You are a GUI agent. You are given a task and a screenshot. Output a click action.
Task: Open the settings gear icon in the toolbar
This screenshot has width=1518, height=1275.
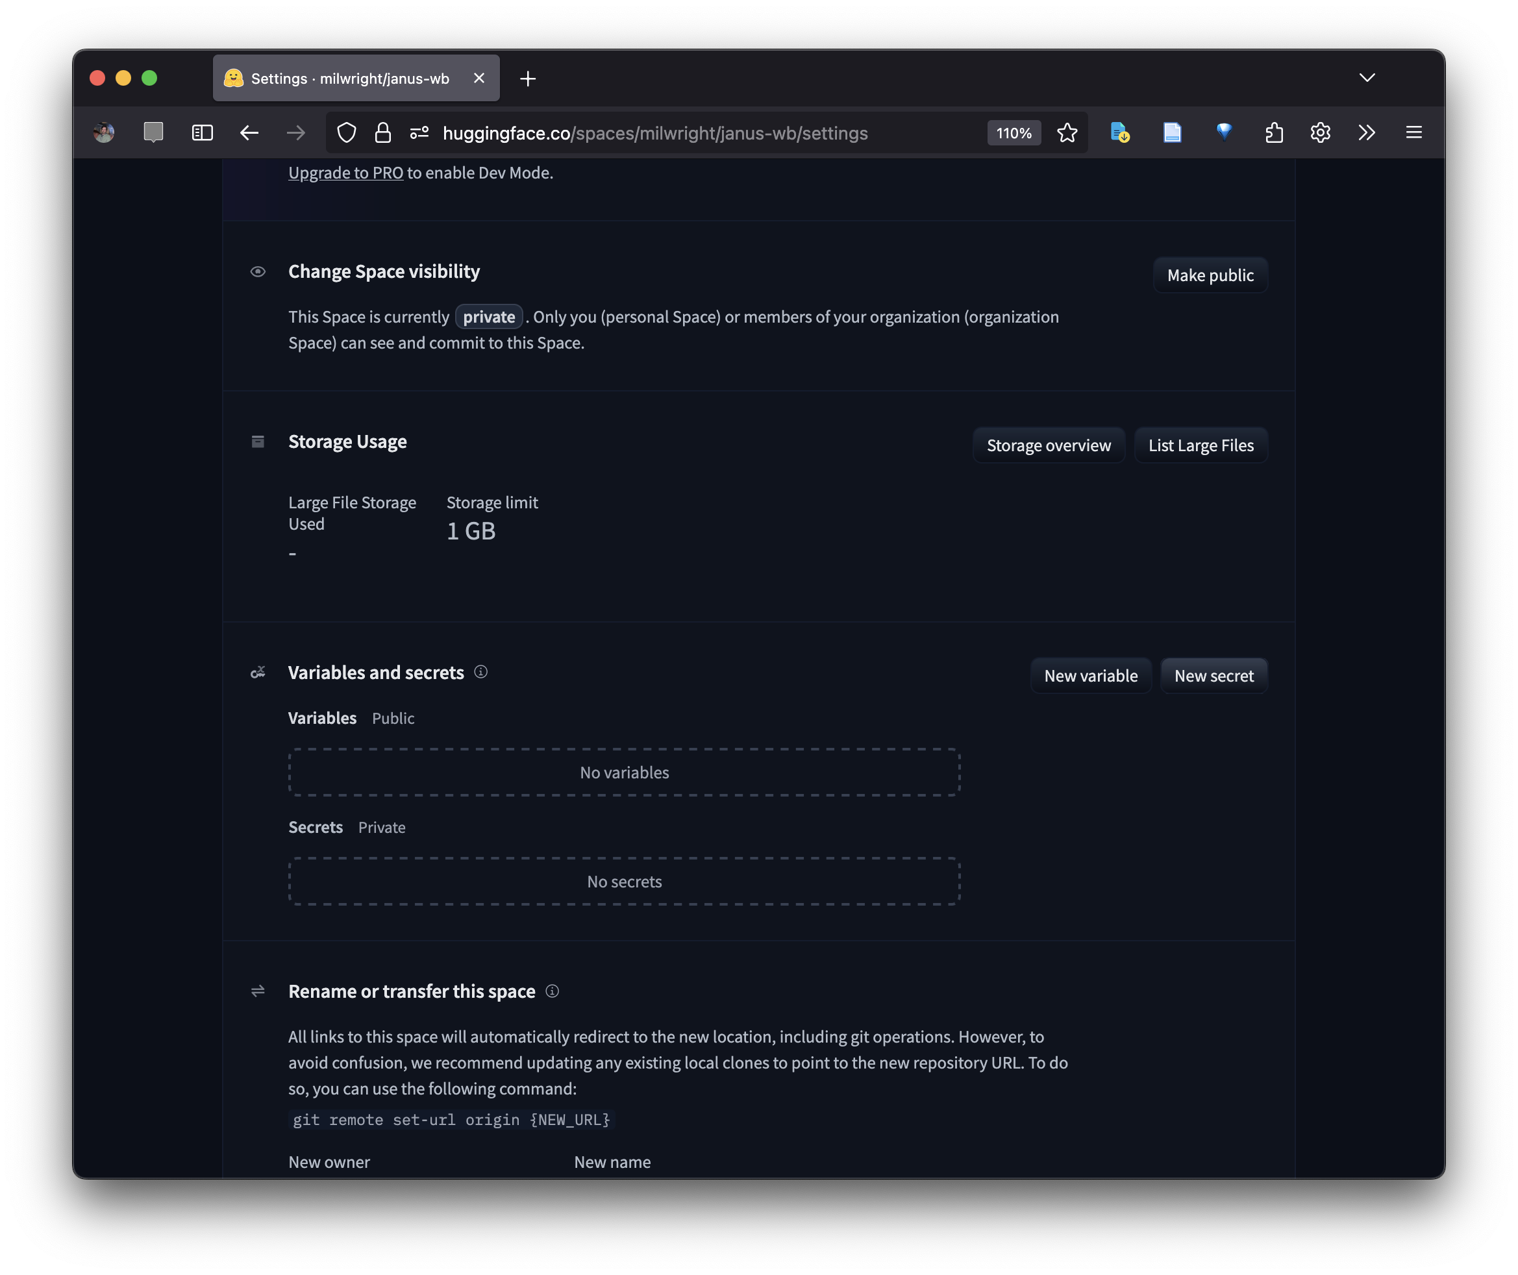(1321, 133)
